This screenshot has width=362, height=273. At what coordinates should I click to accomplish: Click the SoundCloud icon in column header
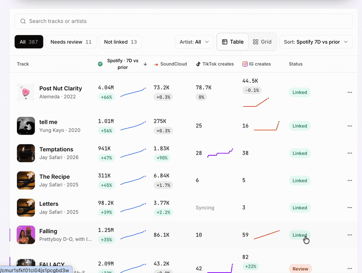(x=156, y=64)
